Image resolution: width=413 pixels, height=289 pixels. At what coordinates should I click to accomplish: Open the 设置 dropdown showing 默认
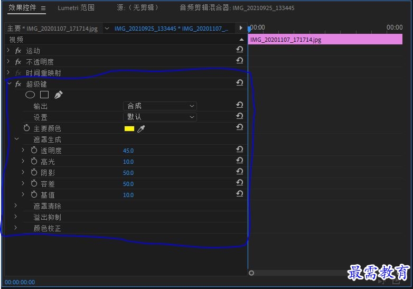coord(160,117)
